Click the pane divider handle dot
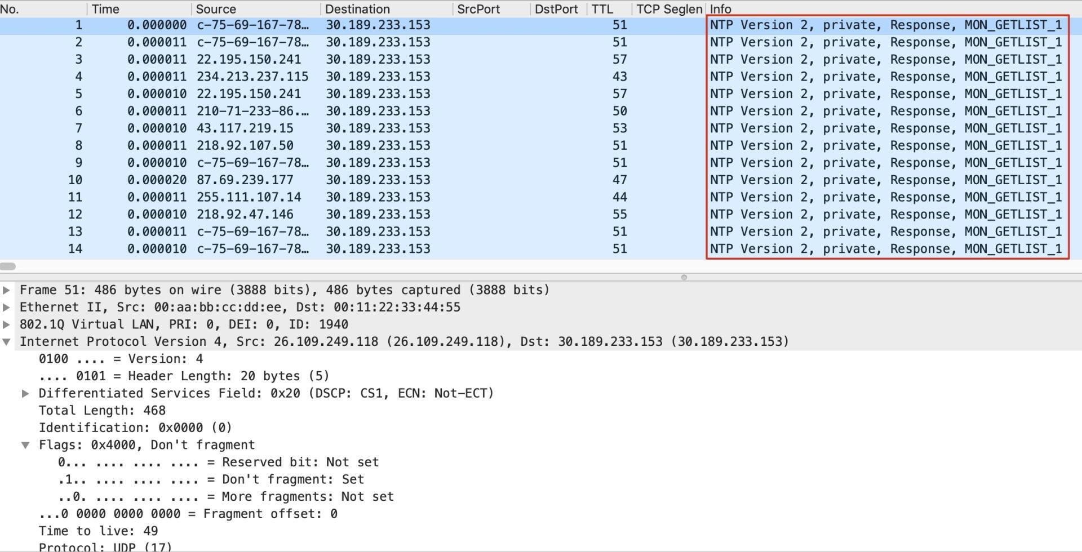The image size is (1082, 552). pos(684,277)
